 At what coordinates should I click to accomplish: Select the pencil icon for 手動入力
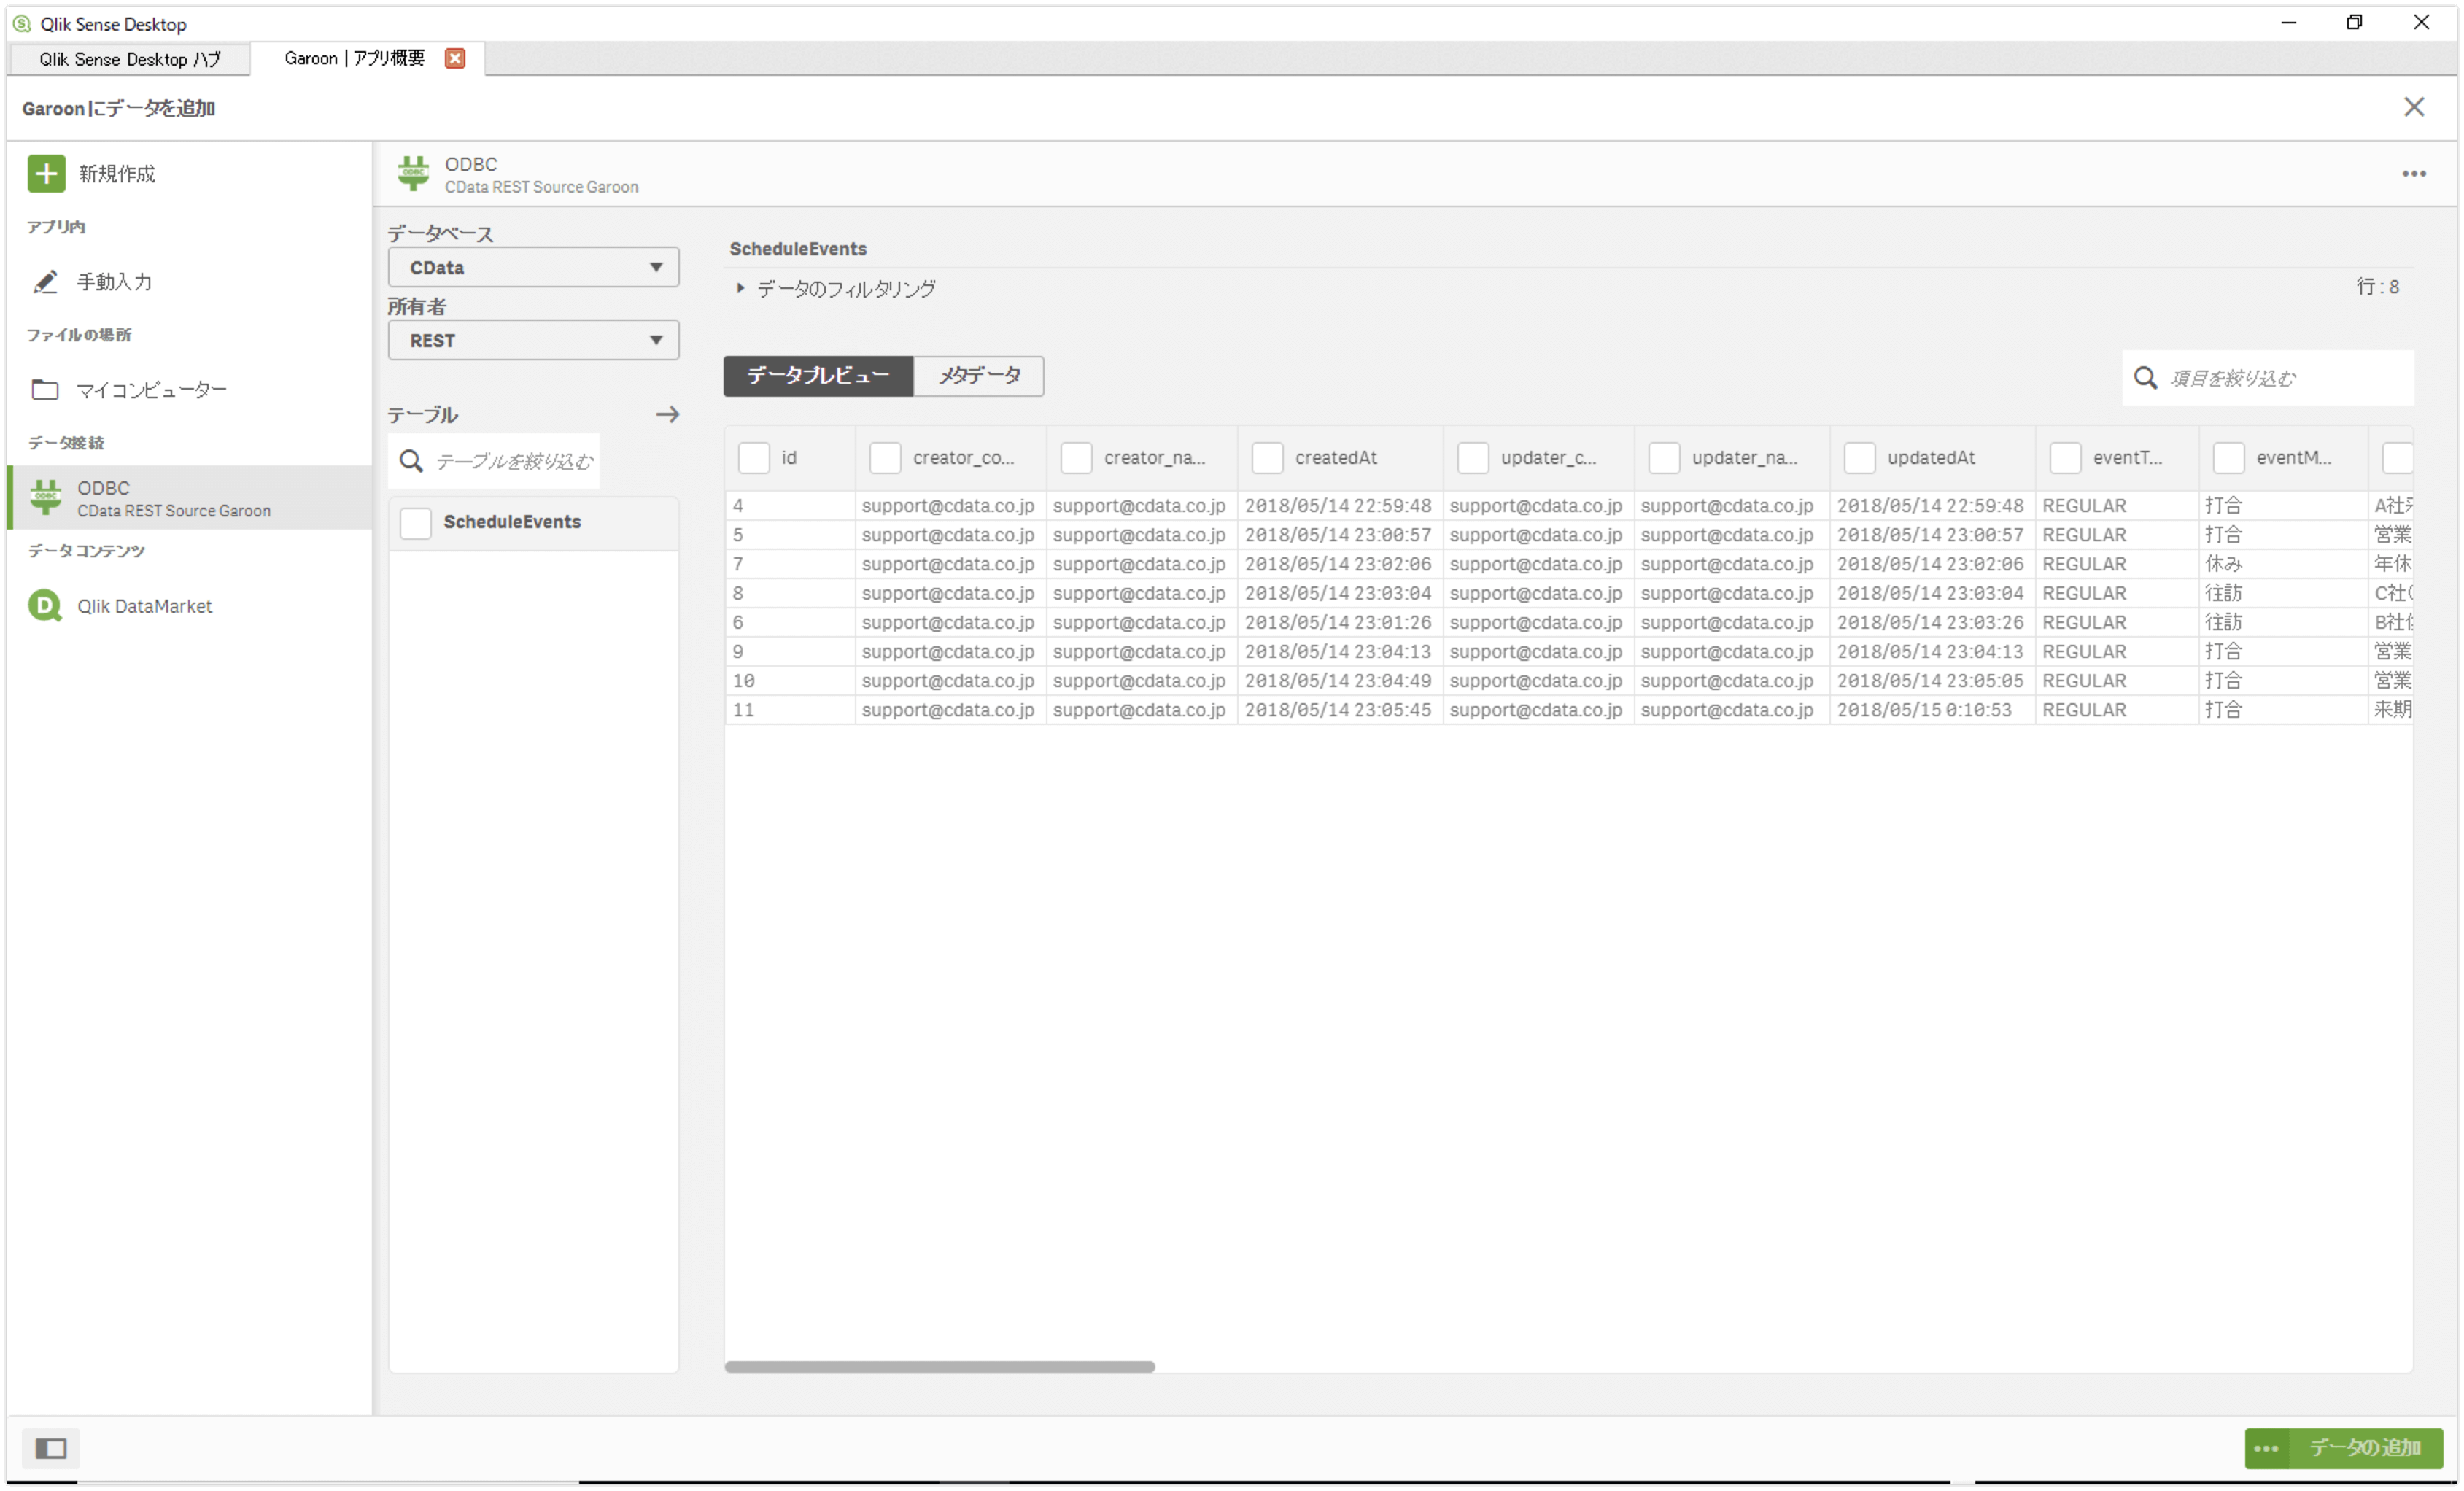pyautogui.click(x=45, y=282)
